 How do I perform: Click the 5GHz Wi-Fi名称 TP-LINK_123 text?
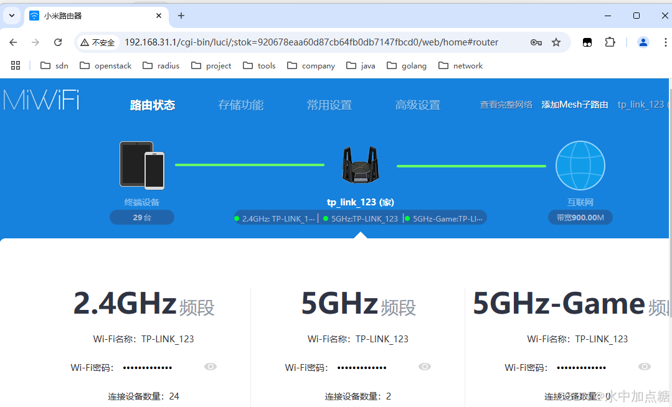(358, 339)
